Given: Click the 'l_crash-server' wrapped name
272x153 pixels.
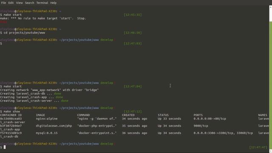Looking at the screenshot, I should (12, 122).
